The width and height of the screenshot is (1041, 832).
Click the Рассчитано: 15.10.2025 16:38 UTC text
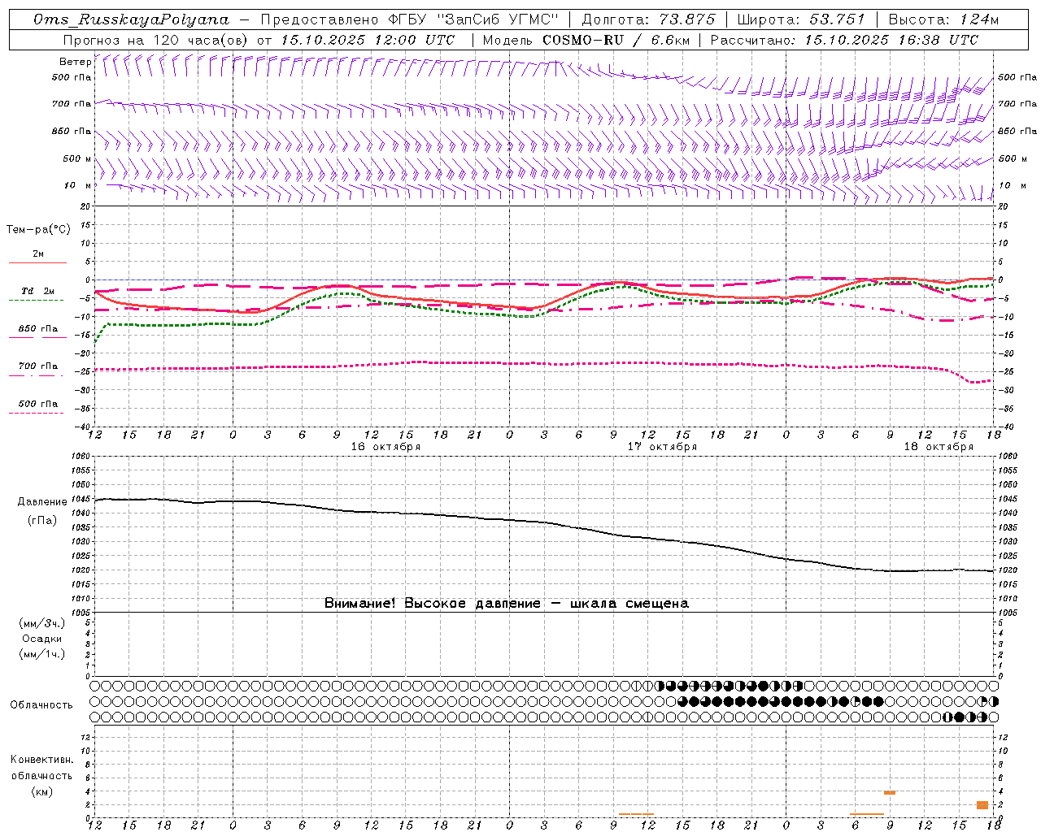pyautogui.click(x=844, y=40)
